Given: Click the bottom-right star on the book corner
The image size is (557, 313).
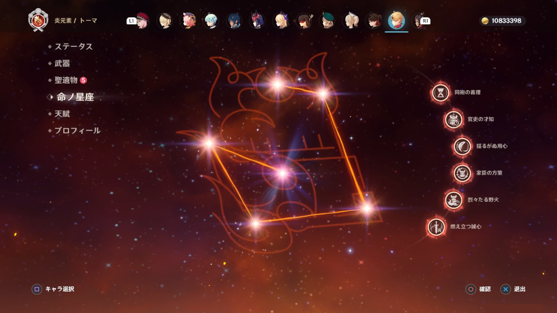Looking at the screenshot, I should click(367, 208).
